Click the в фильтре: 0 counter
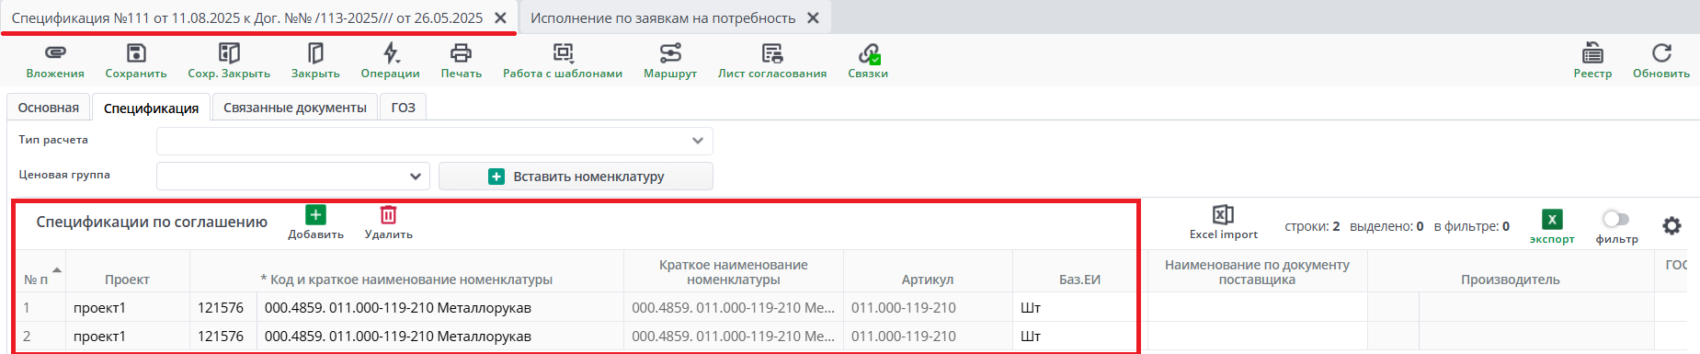Viewport: 1700px width, 354px height. (x=1471, y=226)
